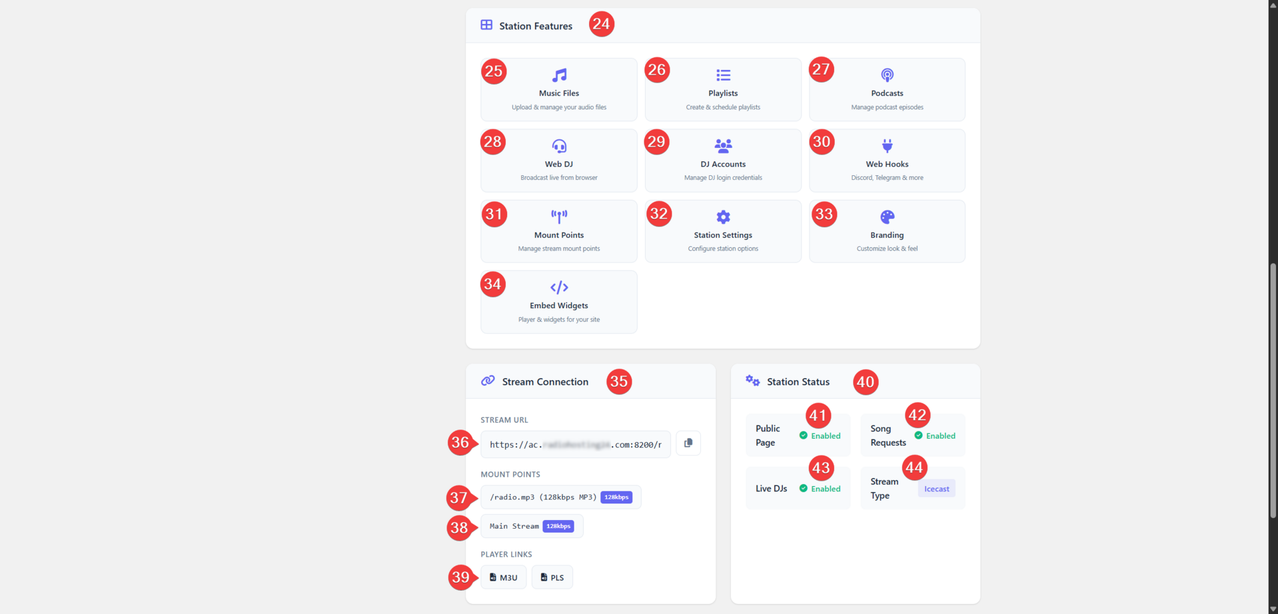Screen dimensions: 1278x614
Task: Click the Stream Connection link icon
Action: 489,381
